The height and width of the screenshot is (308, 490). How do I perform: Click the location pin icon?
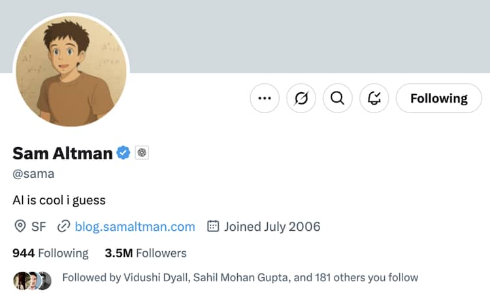click(20, 227)
